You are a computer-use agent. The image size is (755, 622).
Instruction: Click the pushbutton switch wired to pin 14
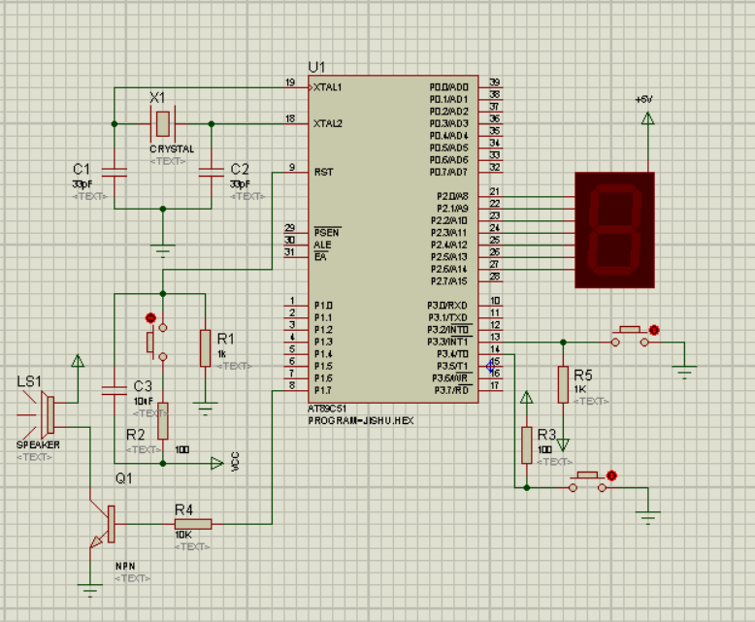coord(587,482)
